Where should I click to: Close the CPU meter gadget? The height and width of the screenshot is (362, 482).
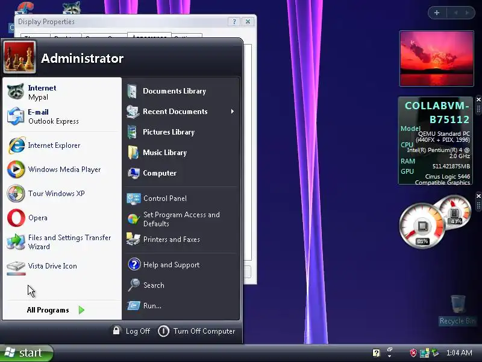point(478,196)
